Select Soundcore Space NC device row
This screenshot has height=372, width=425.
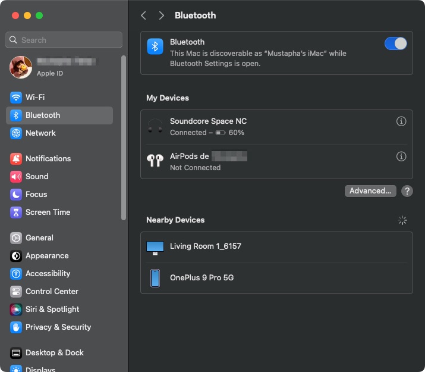[x=276, y=127]
